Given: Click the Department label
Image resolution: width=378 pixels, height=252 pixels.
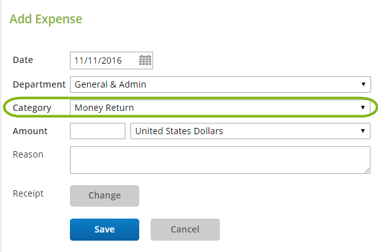Looking at the screenshot, I should 39,84.
